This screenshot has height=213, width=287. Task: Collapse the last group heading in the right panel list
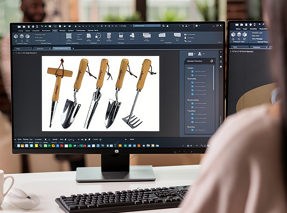[191, 127]
